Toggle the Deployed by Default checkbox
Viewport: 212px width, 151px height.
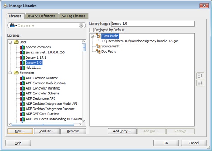point(92,30)
